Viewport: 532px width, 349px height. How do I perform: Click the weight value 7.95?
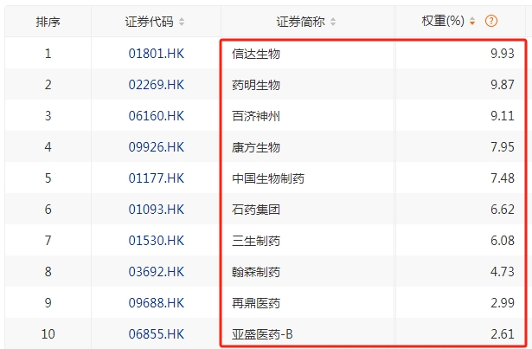pyautogui.click(x=502, y=147)
